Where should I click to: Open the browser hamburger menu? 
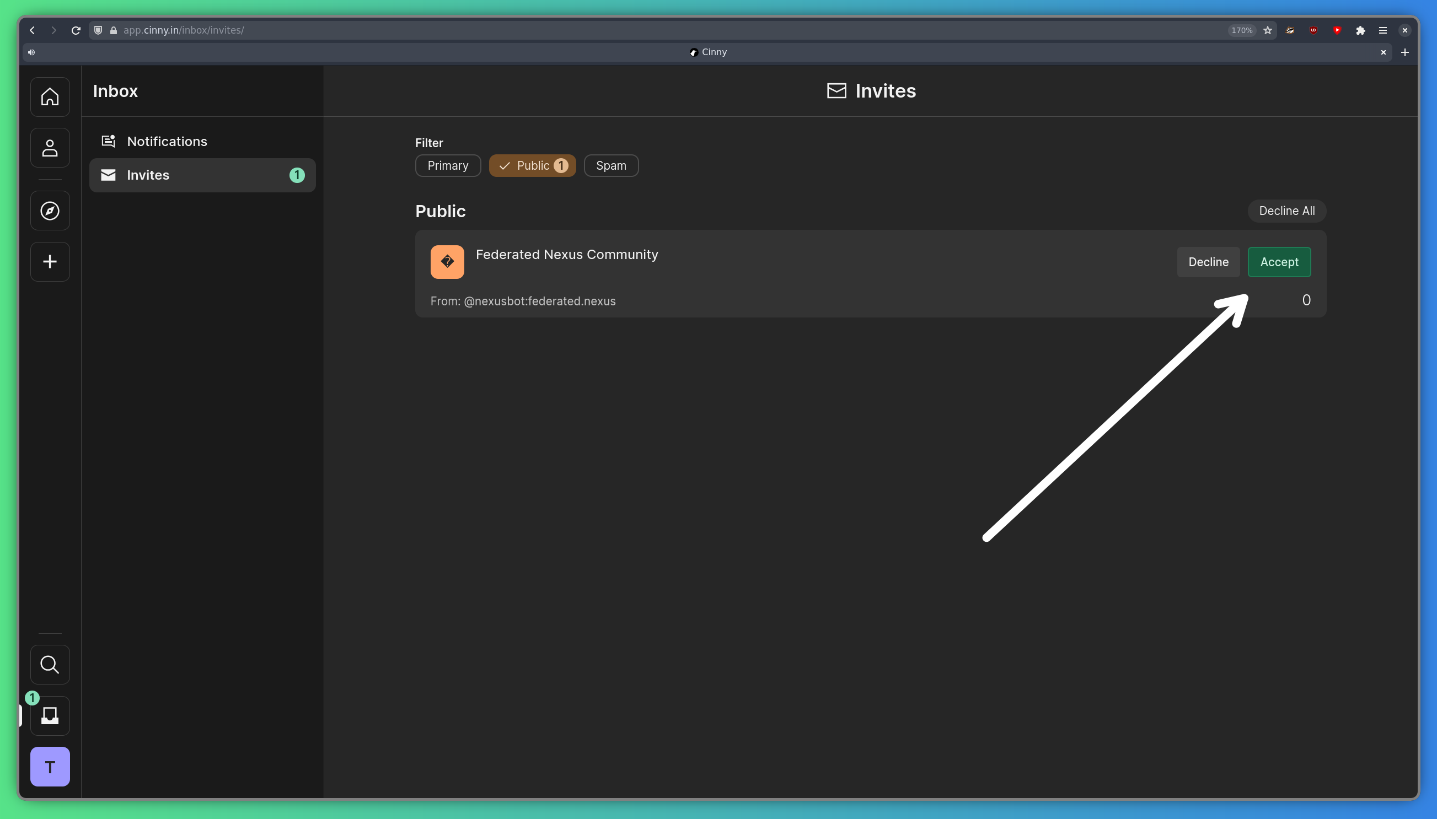pyautogui.click(x=1383, y=31)
